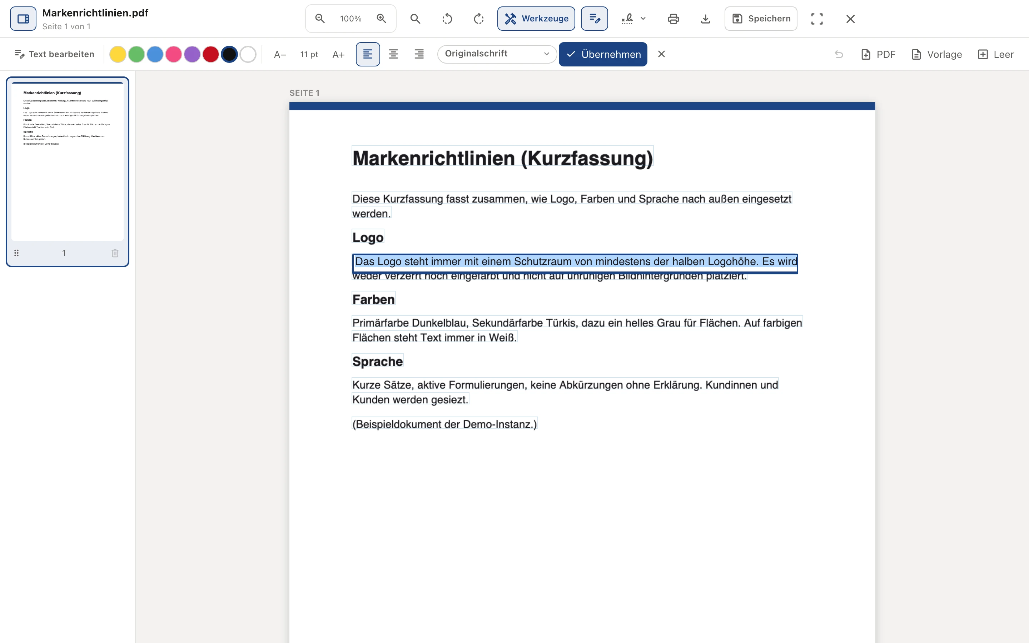Rotate page counterclockwise

click(447, 19)
